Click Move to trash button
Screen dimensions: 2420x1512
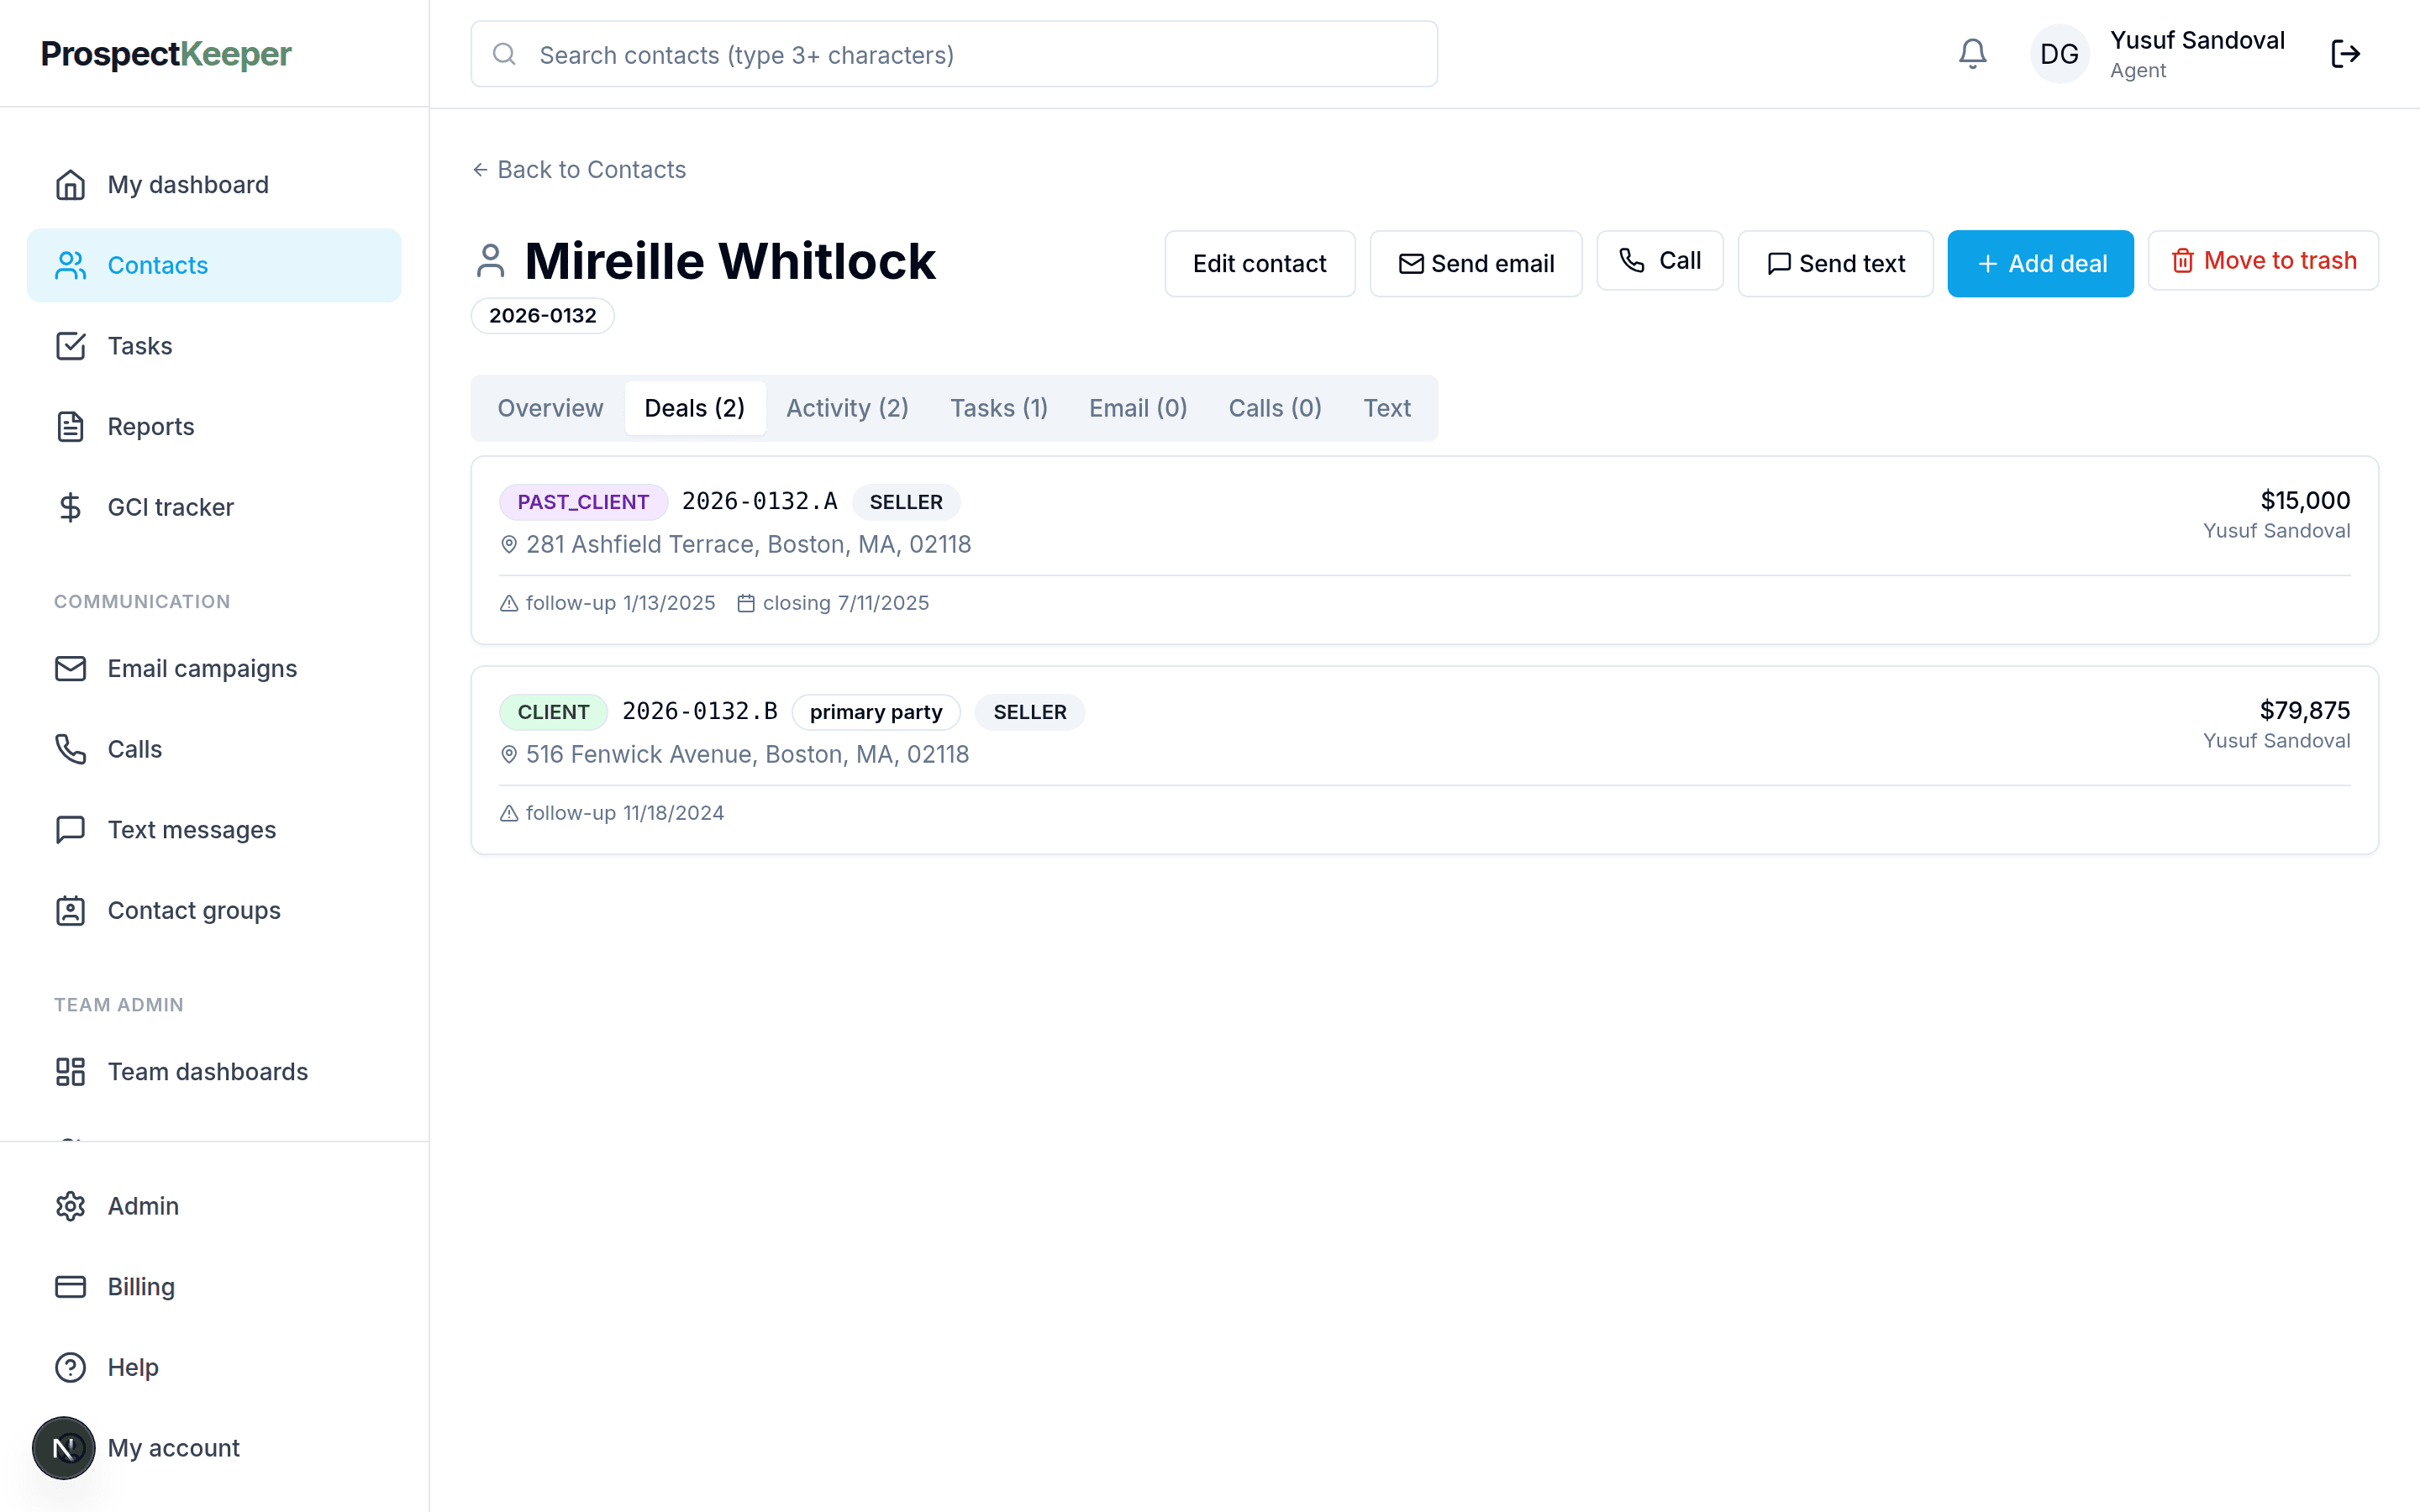point(2264,261)
